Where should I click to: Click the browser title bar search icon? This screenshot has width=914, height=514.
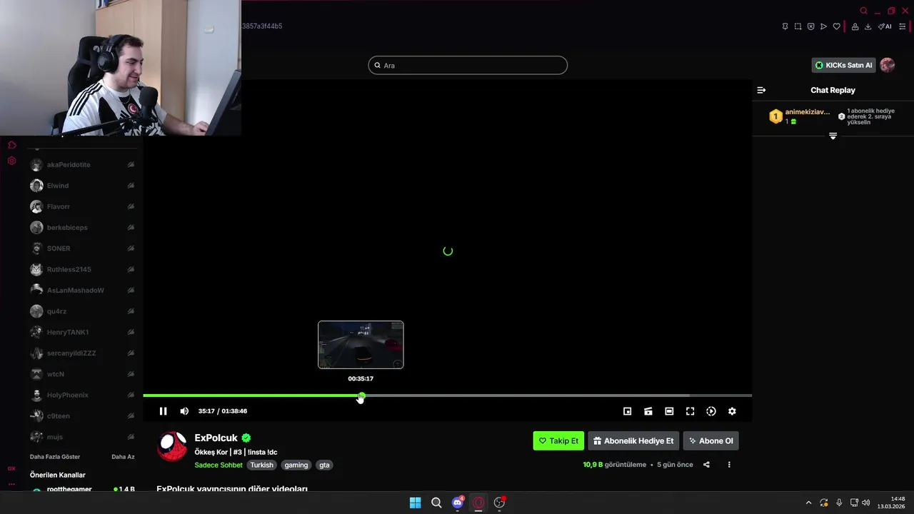(863, 11)
